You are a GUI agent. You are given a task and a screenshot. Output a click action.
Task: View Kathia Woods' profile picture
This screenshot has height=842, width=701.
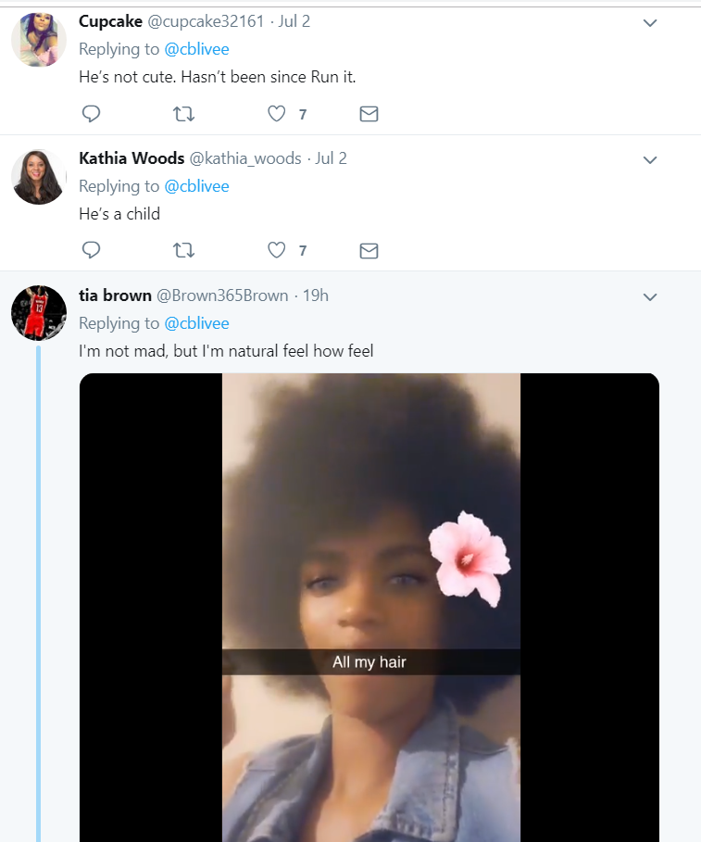[39, 177]
